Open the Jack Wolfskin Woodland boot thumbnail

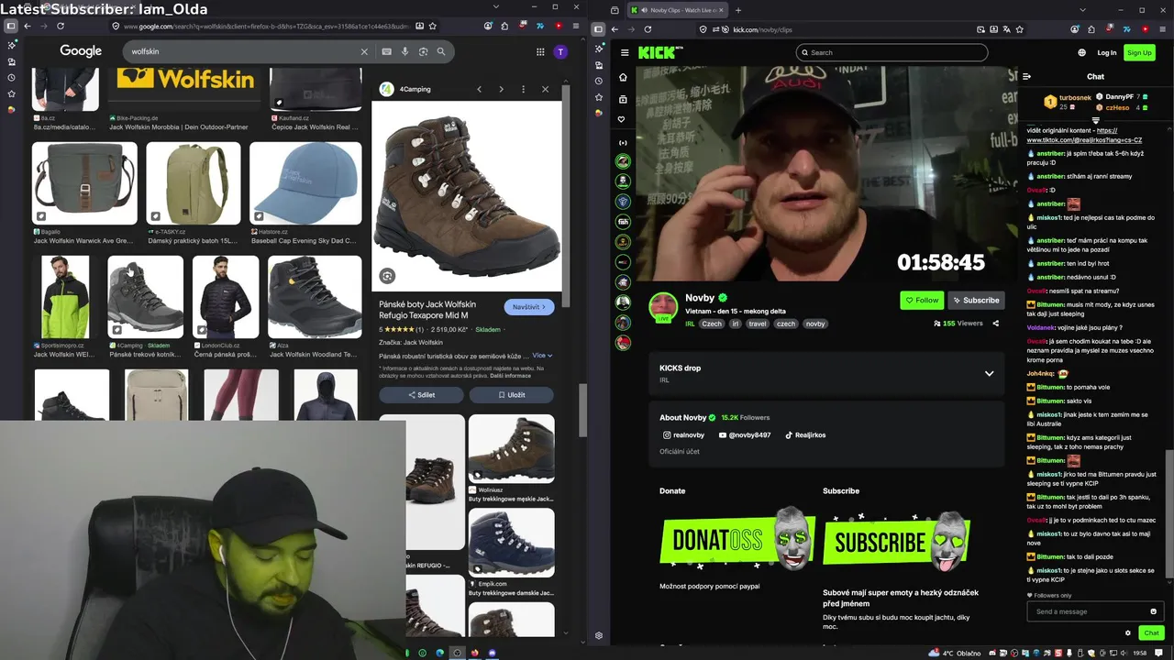point(315,297)
